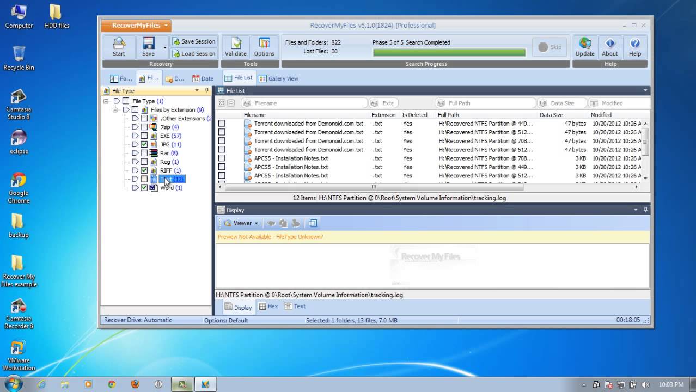Tick the .Other Extensions checkbox
696x392 pixels.
(x=144, y=118)
